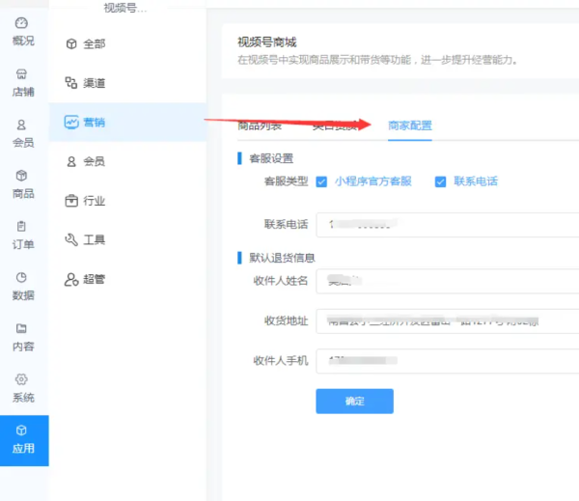Select 订单 orders sidebar icon
This screenshot has height=501, width=579.
(23, 235)
